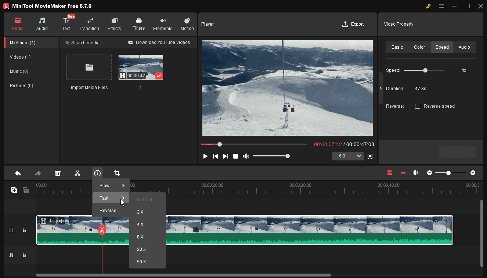Zoom out the timeline
Image resolution: width=487 pixels, height=278 pixels.
429,173
